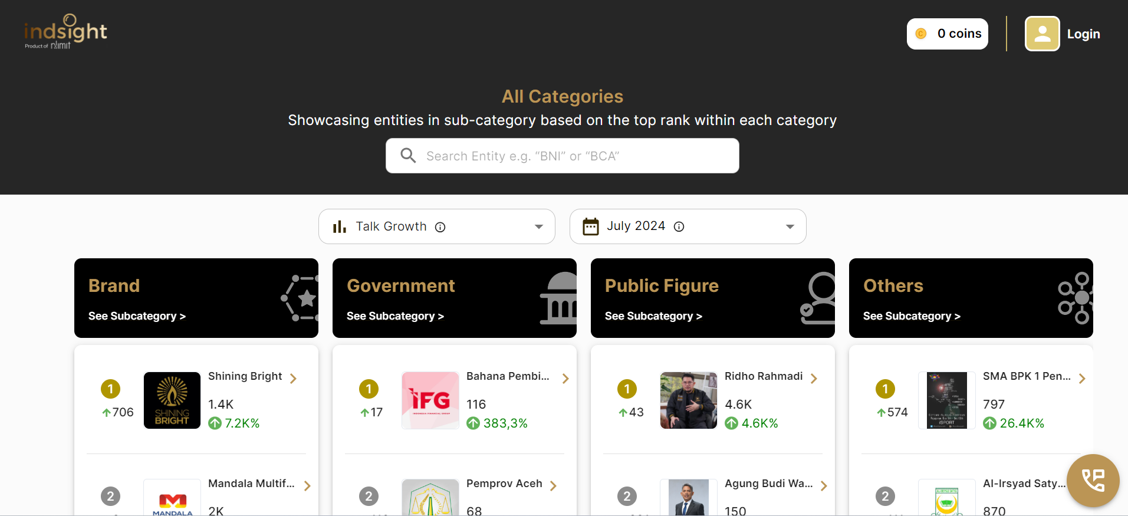
Task: Click the user avatar icon
Action: coord(1043,34)
